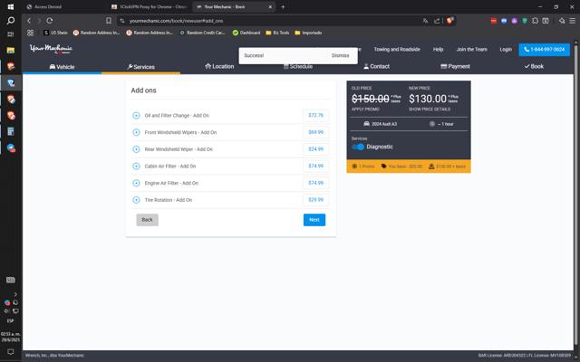Click the share page icon
This screenshot has height=362, width=580.
point(437,21)
